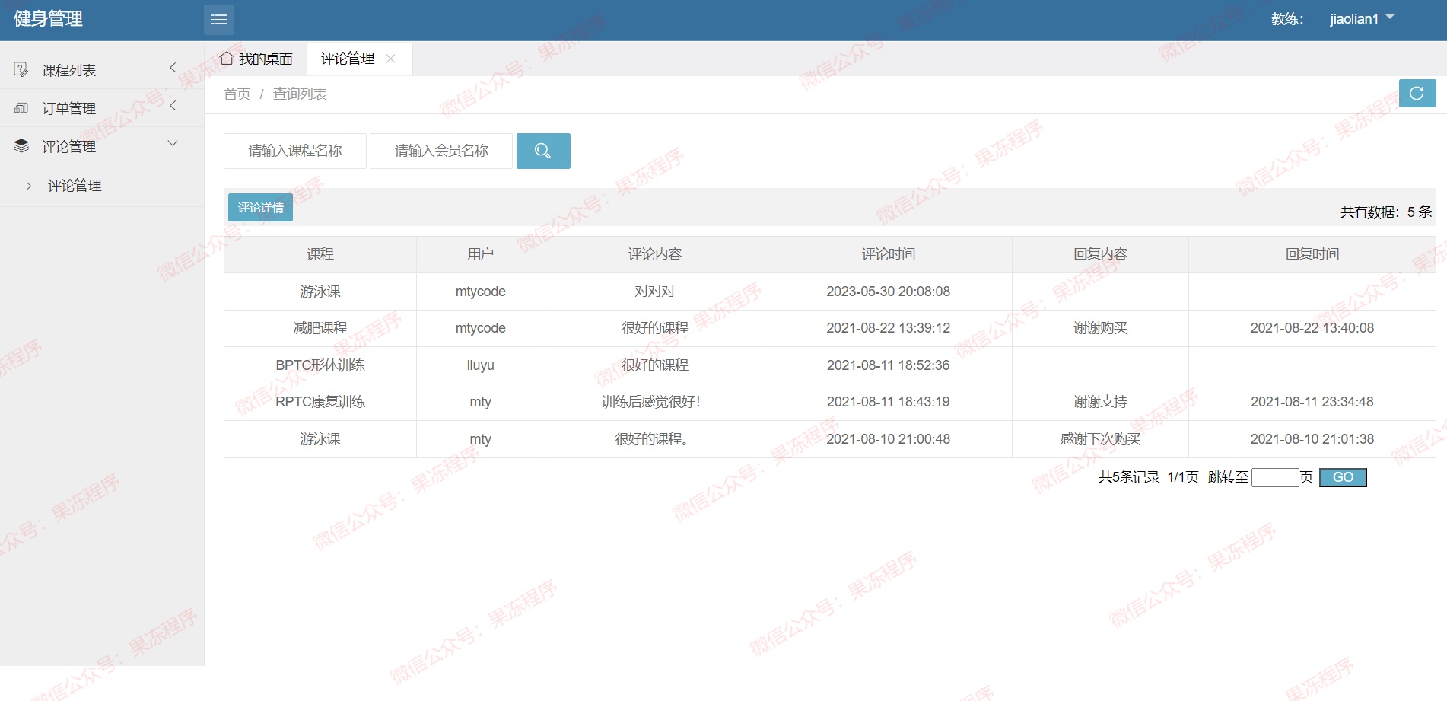Click the 训练后感觉很好! comment cell
Screen dimensions: 1447x701
(x=655, y=402)
